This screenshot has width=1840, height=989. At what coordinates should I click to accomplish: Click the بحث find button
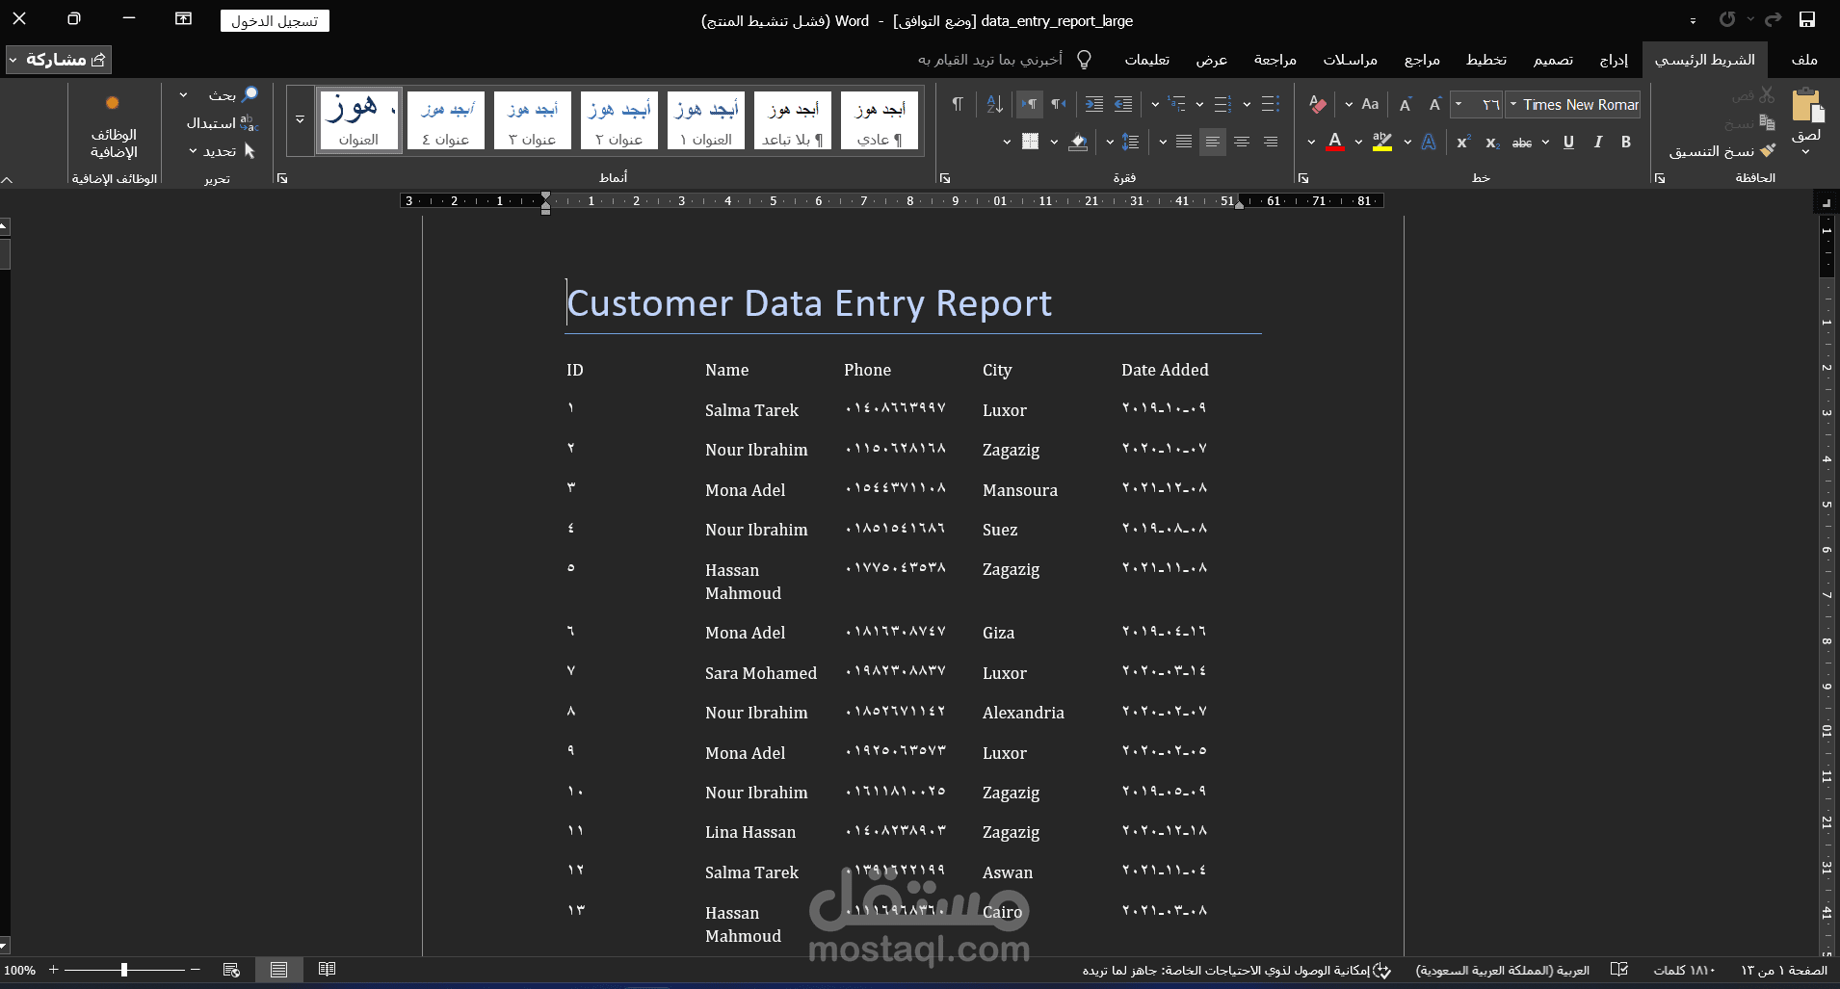point(232,94)
